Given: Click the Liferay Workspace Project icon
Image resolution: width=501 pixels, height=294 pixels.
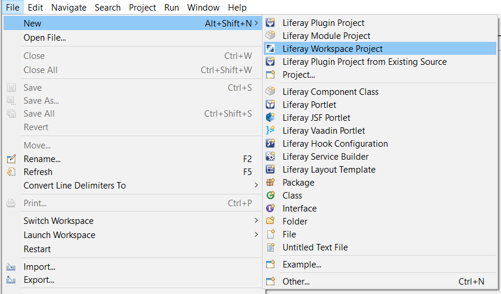Looking at the screenshot, I should click(270, 49).
